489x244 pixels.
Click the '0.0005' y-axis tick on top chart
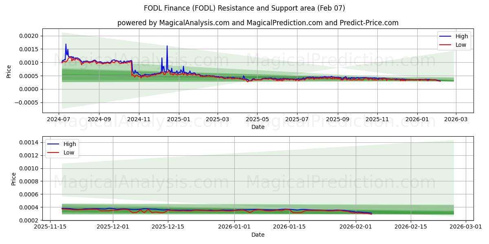tap(29, 76)
